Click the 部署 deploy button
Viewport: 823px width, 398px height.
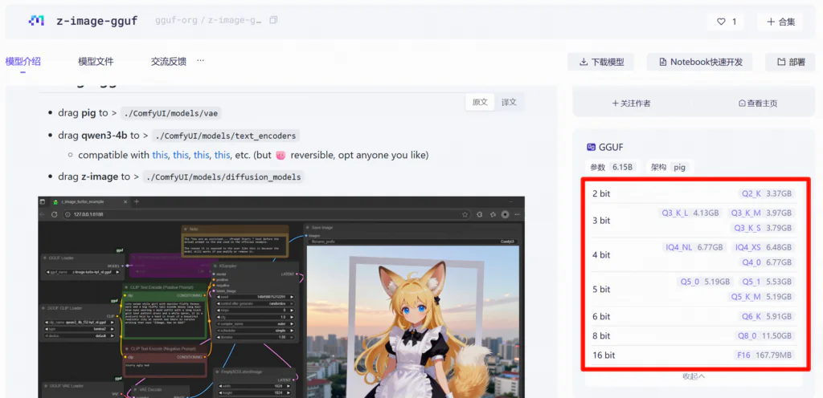point(791,62)
